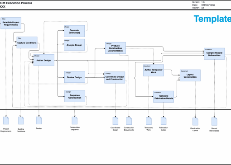The width and height of the screenshot is (231, 165).
Task: Select the Analyze Design process box
Action: click(x=74, y=45)
